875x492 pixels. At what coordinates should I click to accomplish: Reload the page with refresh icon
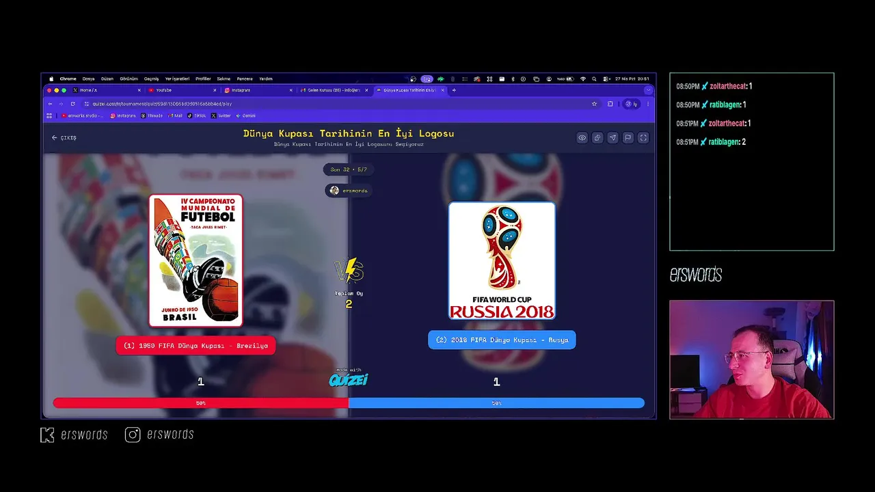pyautogui.click(x=72, y=104)
